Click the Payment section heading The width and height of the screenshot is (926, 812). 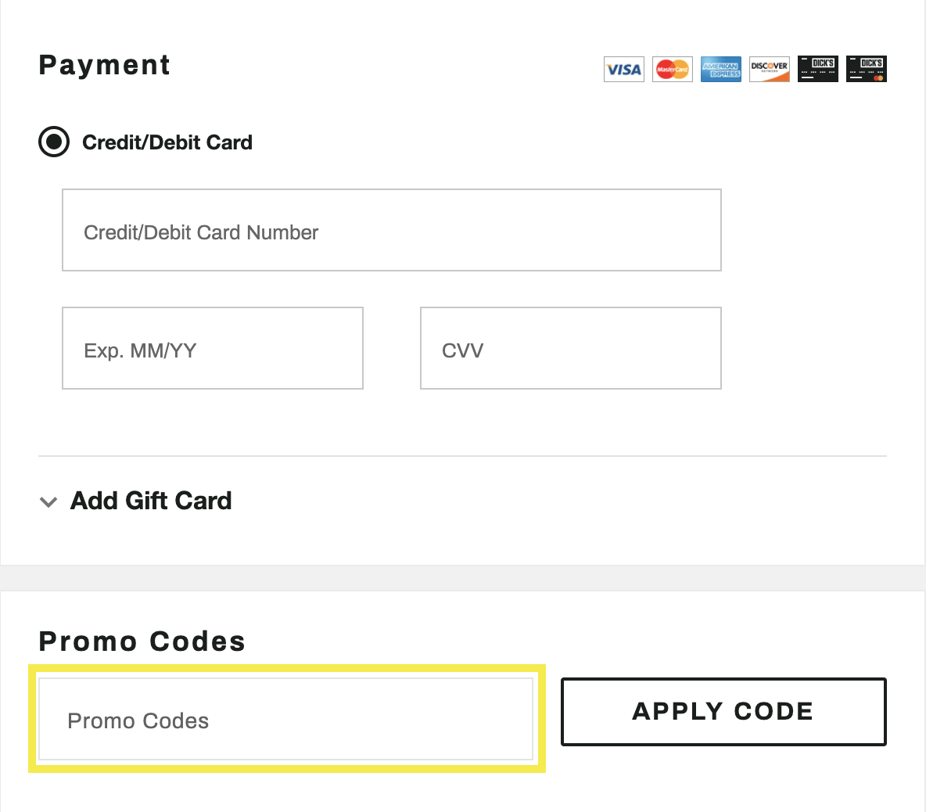tap(105, 65)
